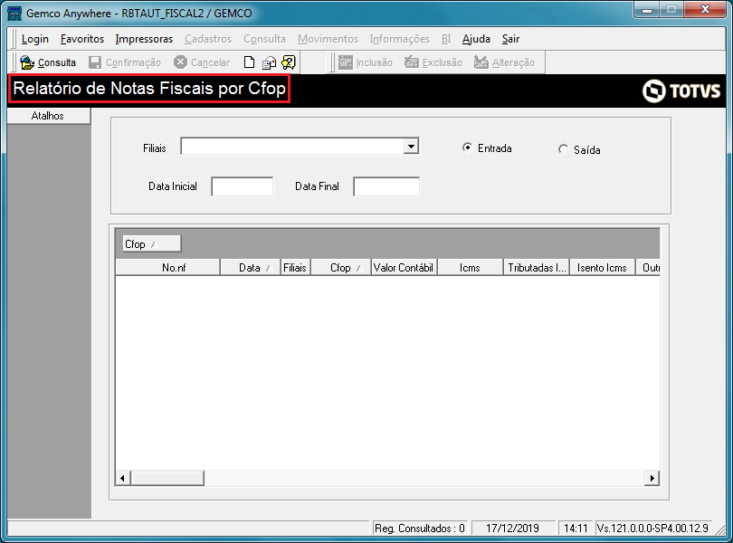
Task: Click the Data Final input field
Action: (x=386, y=186)
